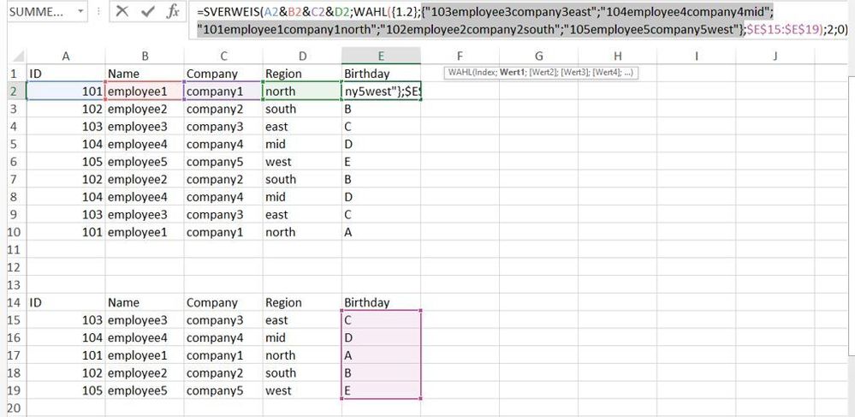Select row 11 header

(x=15, y=250)
